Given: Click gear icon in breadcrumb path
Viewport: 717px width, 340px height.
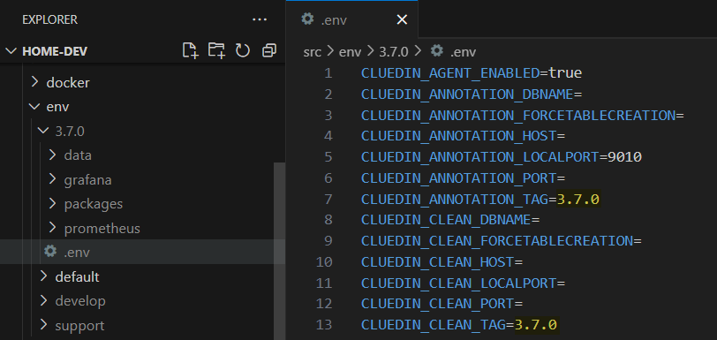Looking at the screenshot, I should pyautogui.click(x=437, y=51).
